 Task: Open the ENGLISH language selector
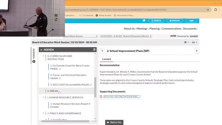(x=175, y=20)
